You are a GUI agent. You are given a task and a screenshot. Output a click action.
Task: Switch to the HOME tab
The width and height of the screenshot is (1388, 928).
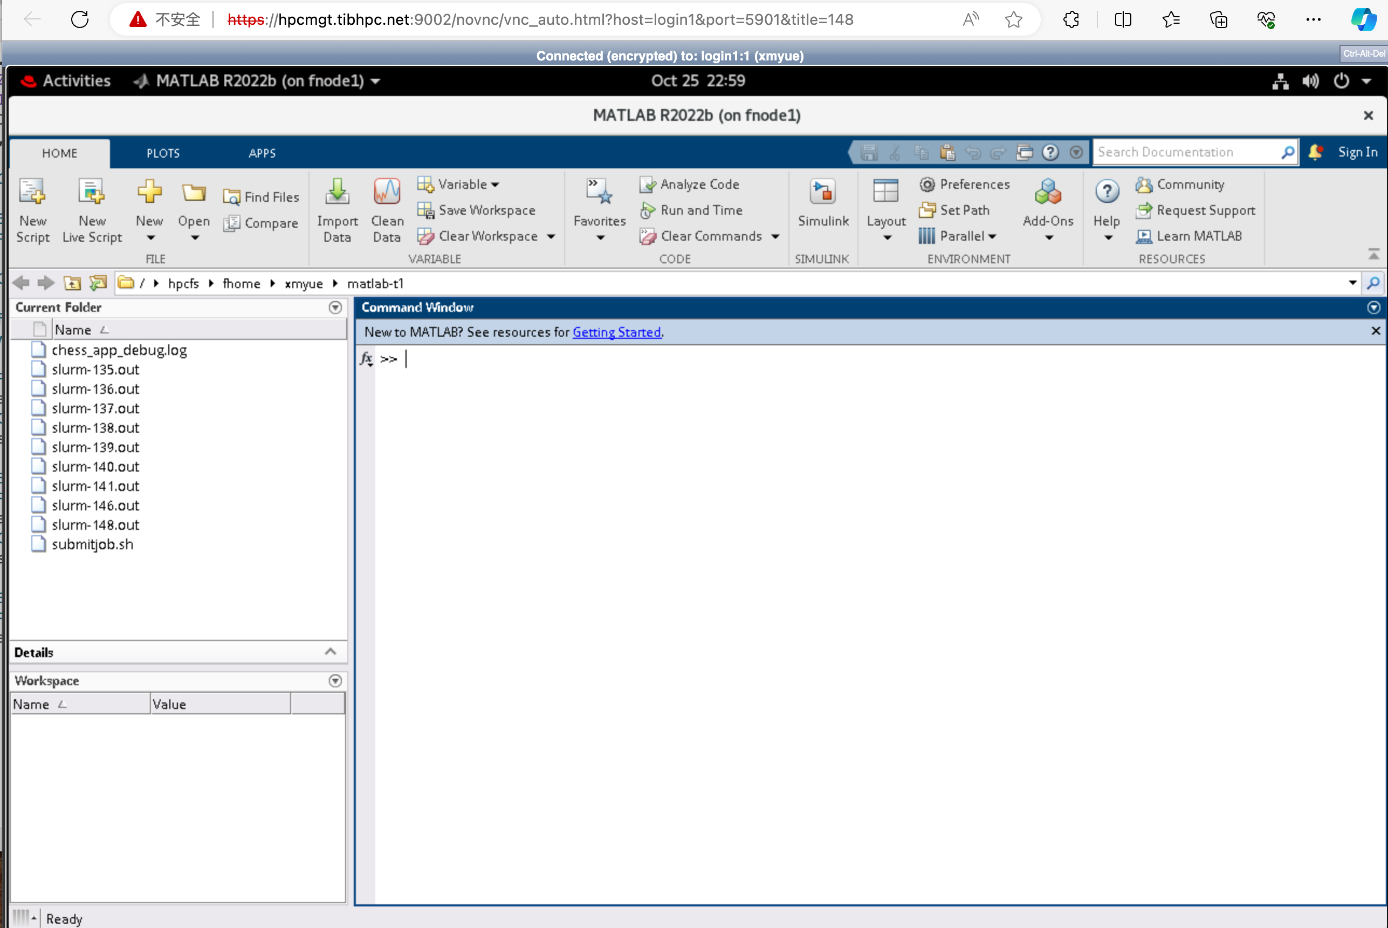click(60, 153)
